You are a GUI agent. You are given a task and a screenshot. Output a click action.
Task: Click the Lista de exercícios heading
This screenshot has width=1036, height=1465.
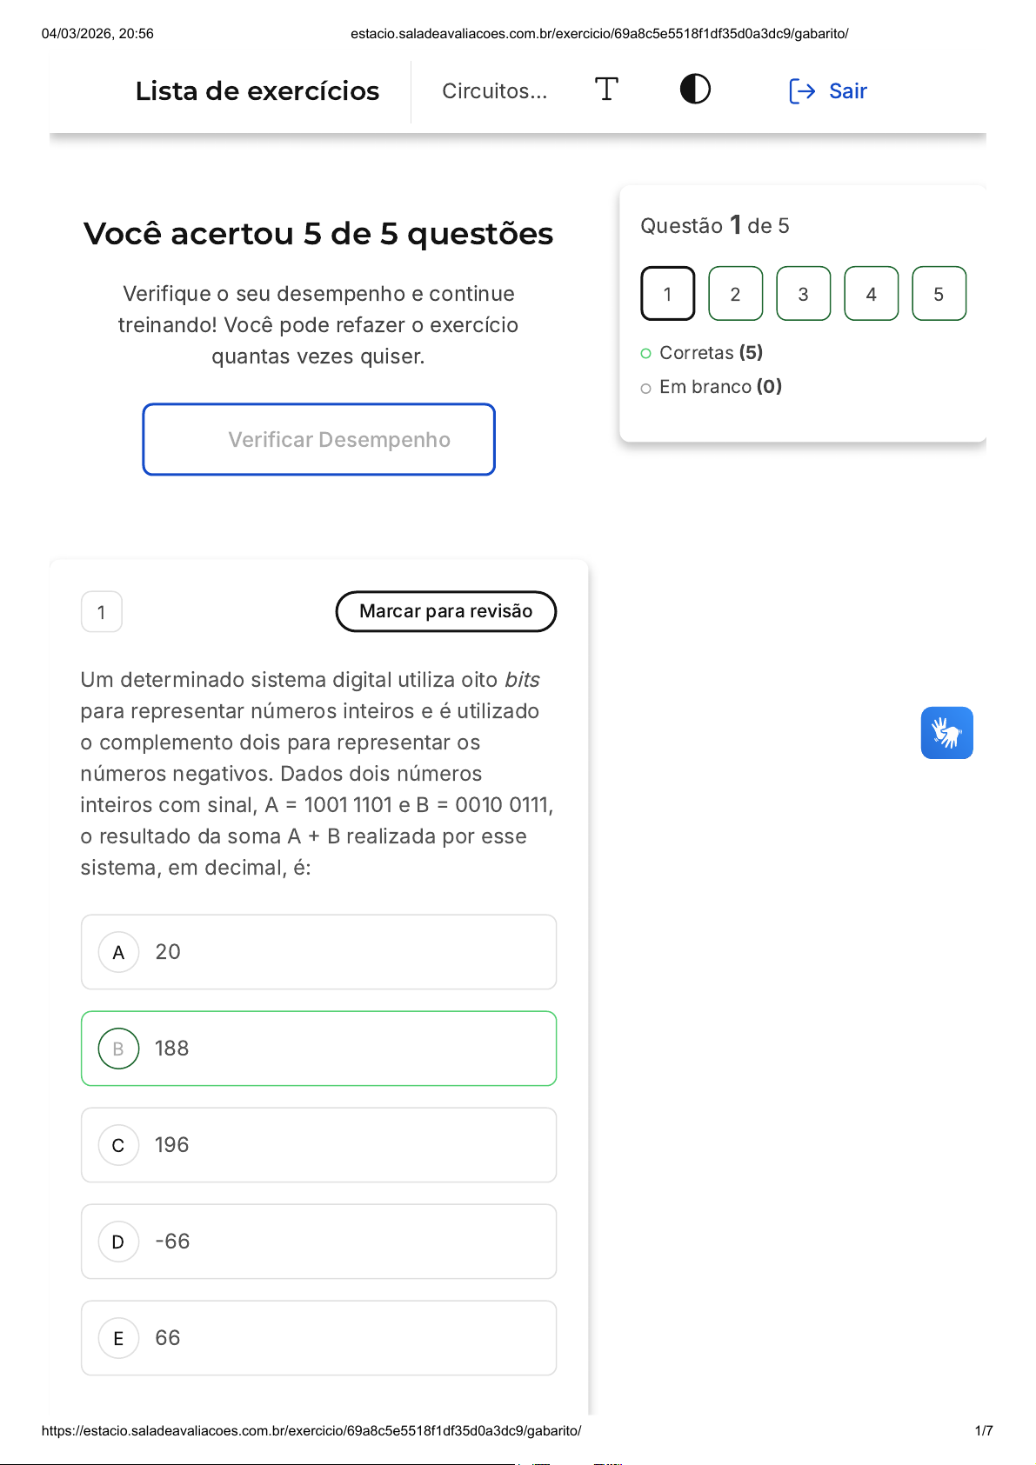click(257, 91)
